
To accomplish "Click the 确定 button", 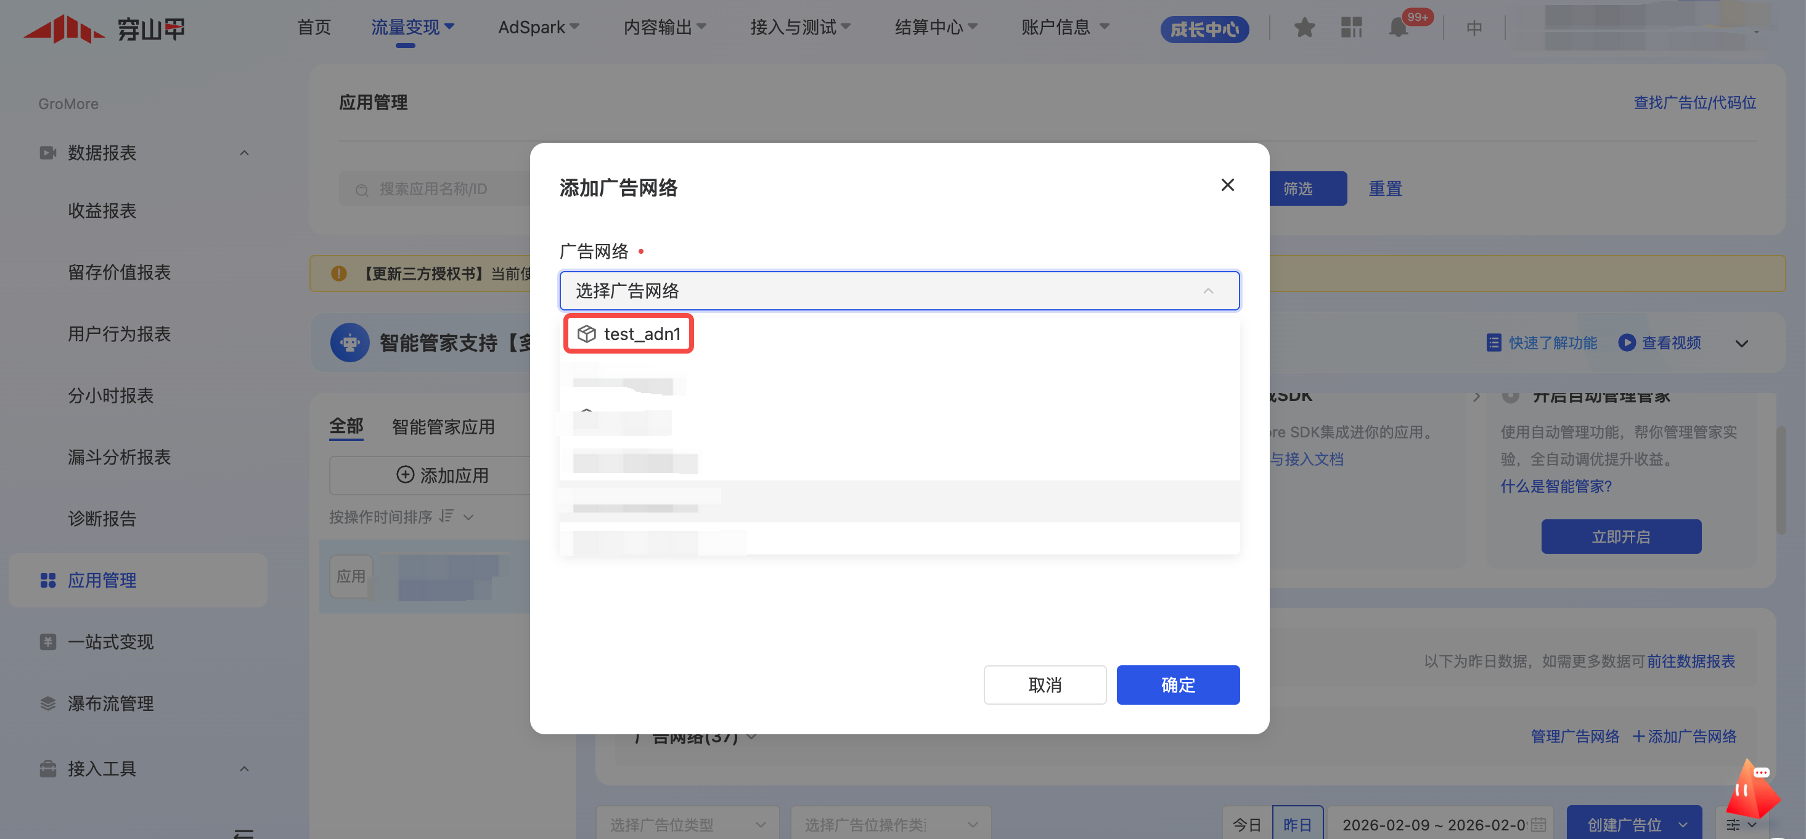I will [1177, 685].
